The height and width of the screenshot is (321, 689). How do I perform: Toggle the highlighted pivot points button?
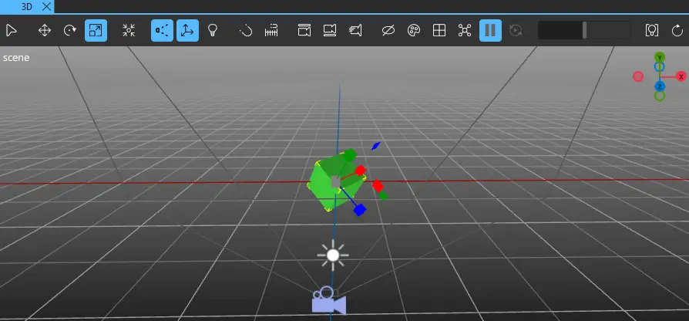point(162,31)
